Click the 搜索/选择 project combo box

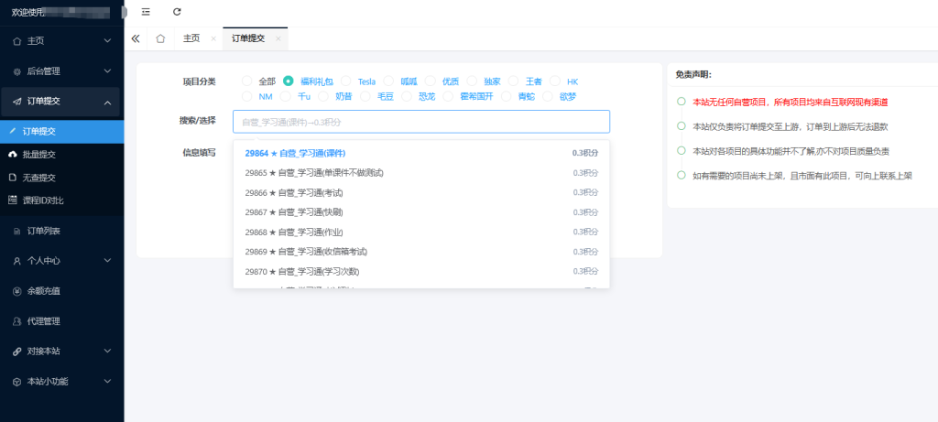click(x=421, y=122)
